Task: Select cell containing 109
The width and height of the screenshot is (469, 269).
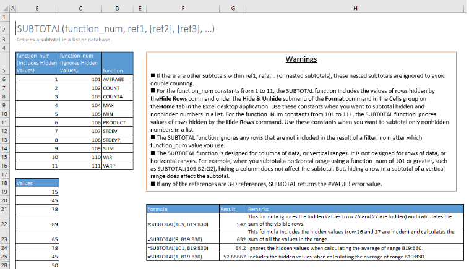Action: (80, 148)
